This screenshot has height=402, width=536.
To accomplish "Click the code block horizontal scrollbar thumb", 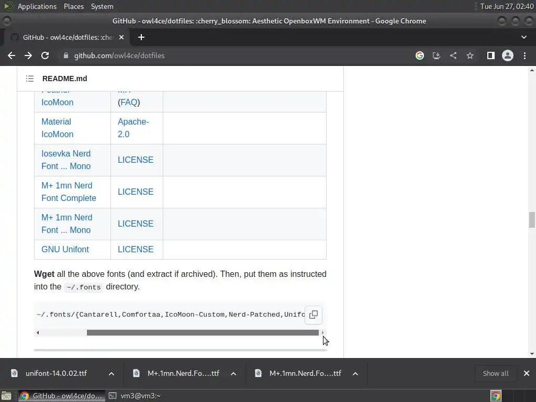I will (203, 332).
